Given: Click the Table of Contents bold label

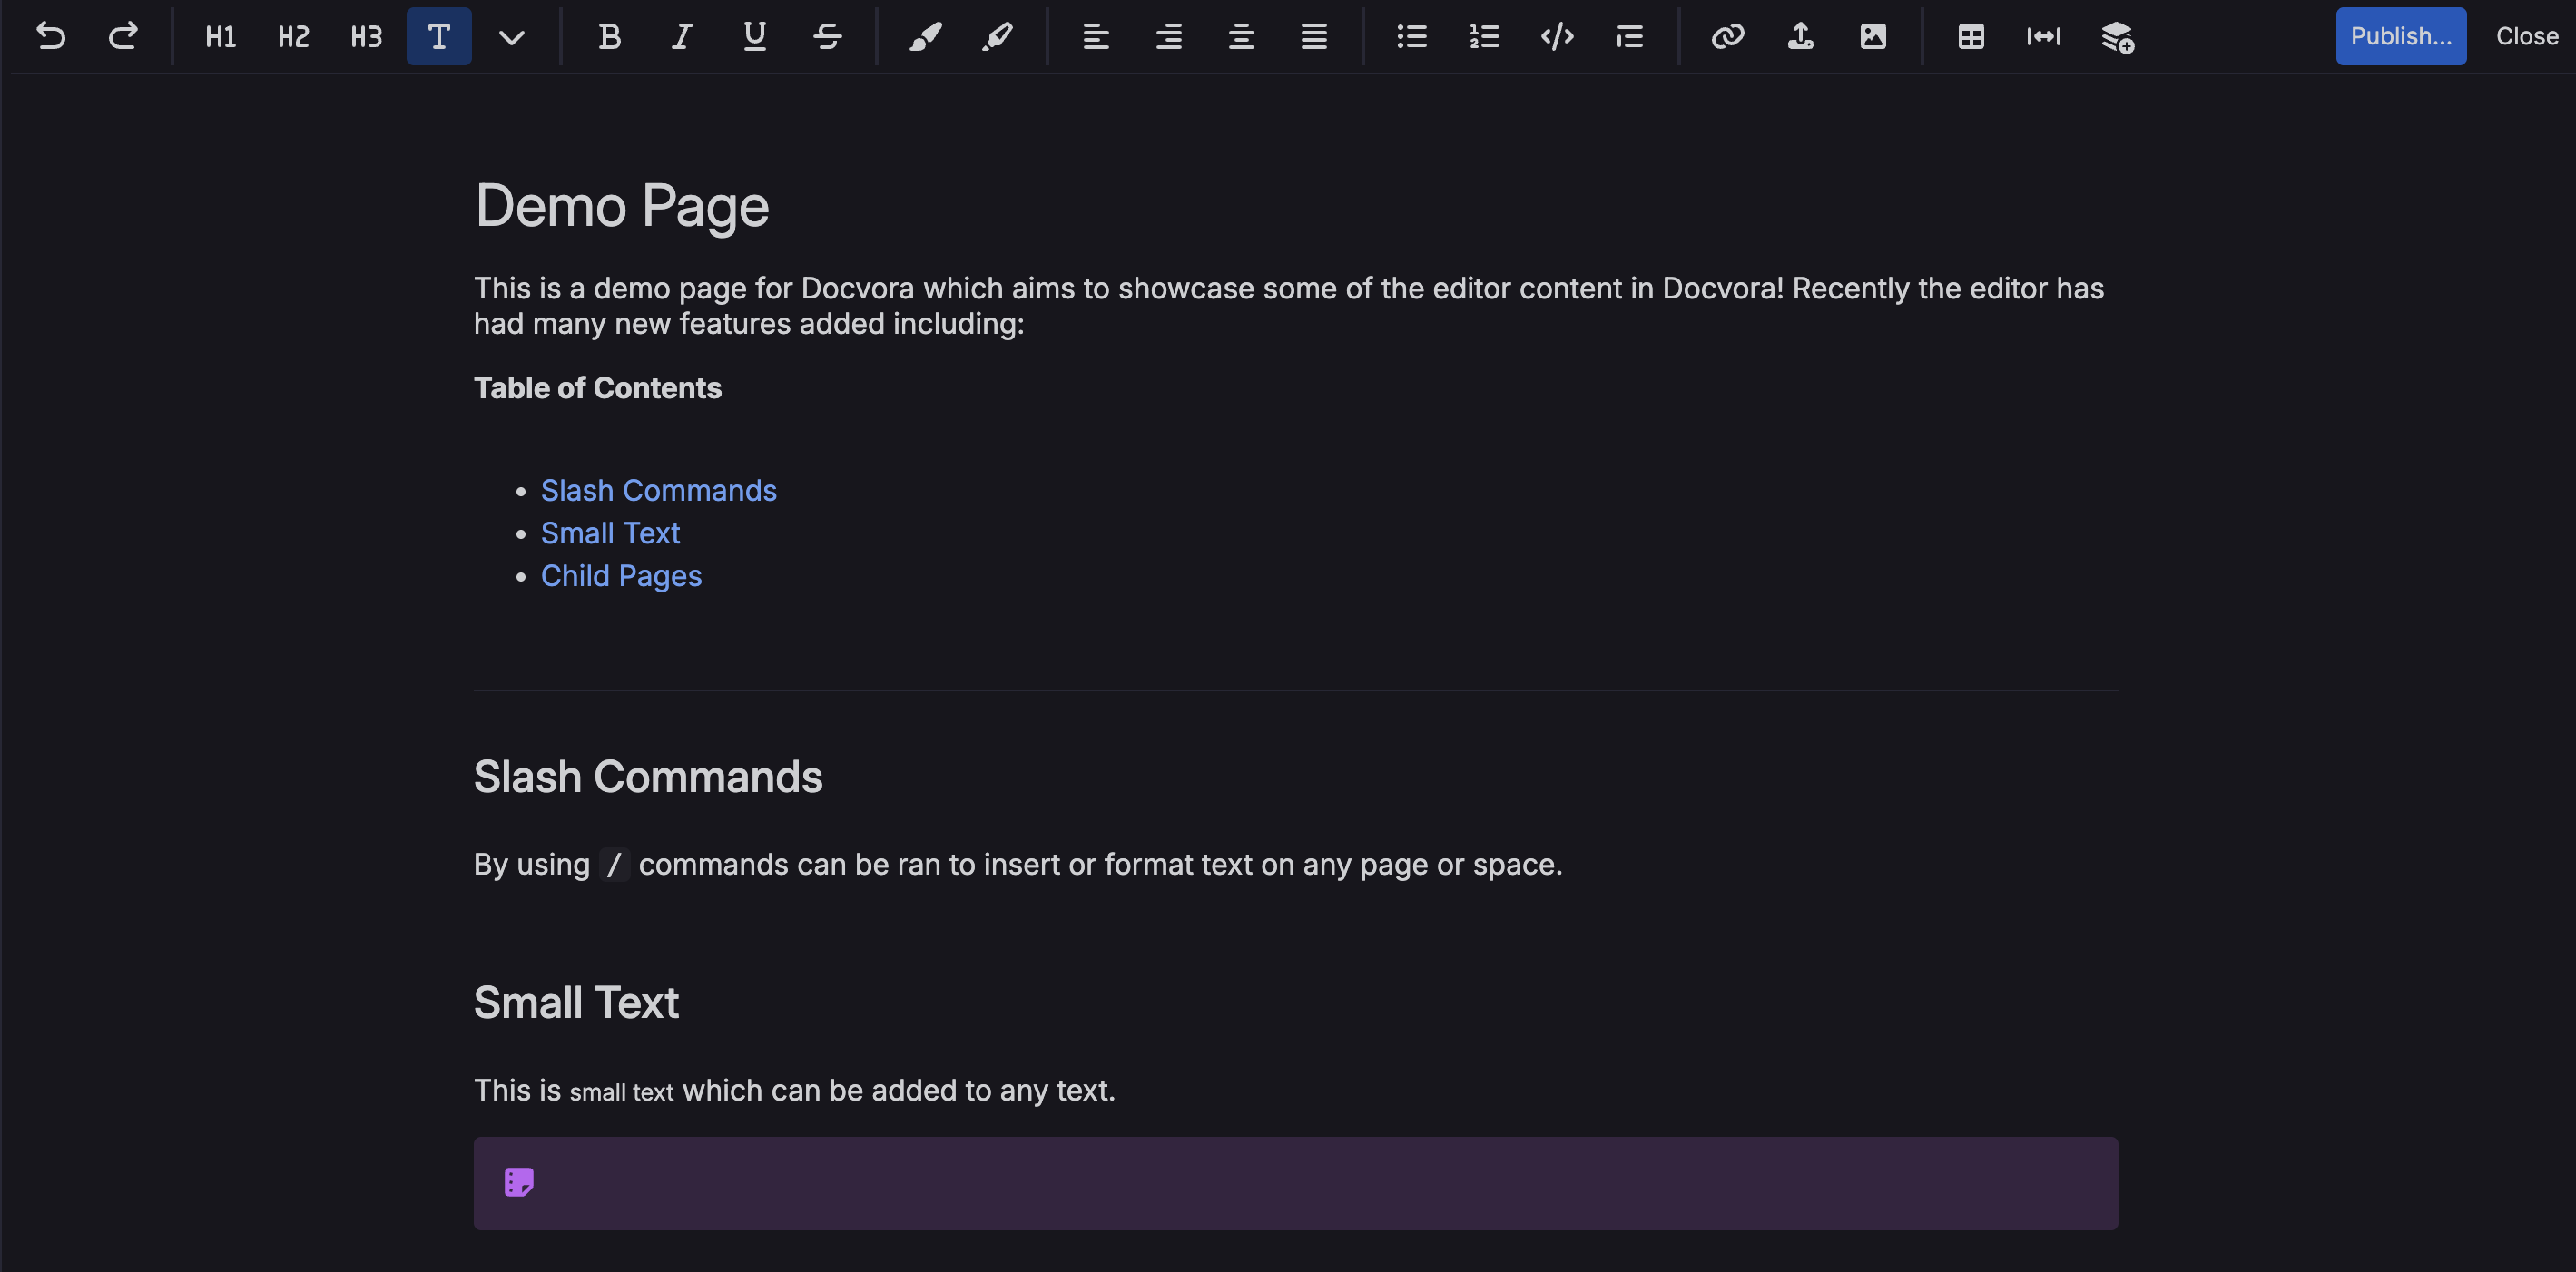Looking at the screenshot, I should [598, 387].
